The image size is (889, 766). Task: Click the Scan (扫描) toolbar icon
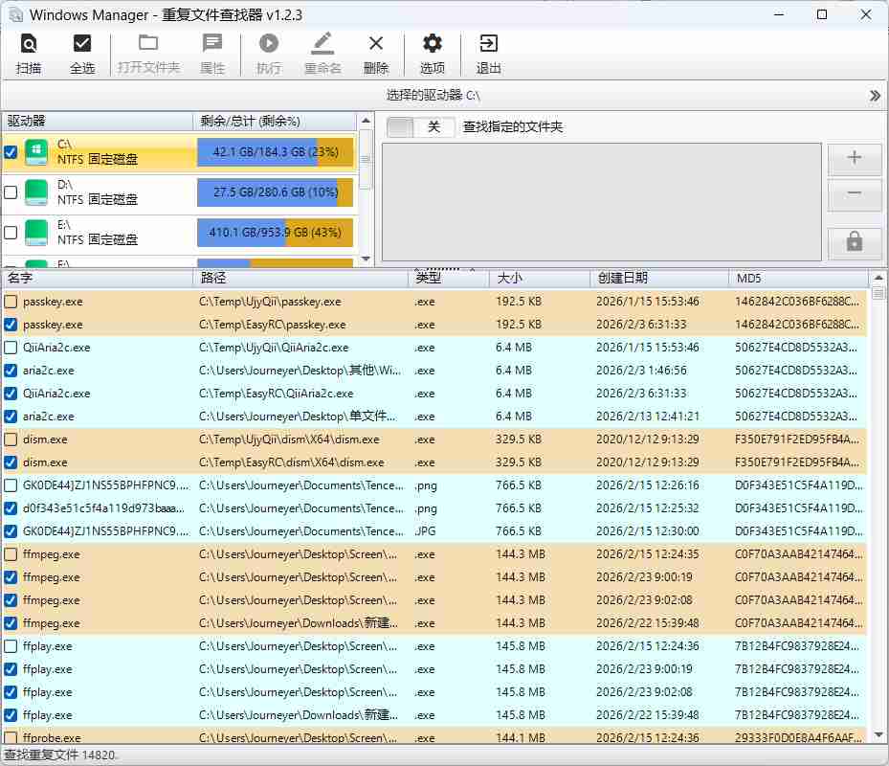coord(29,44)
